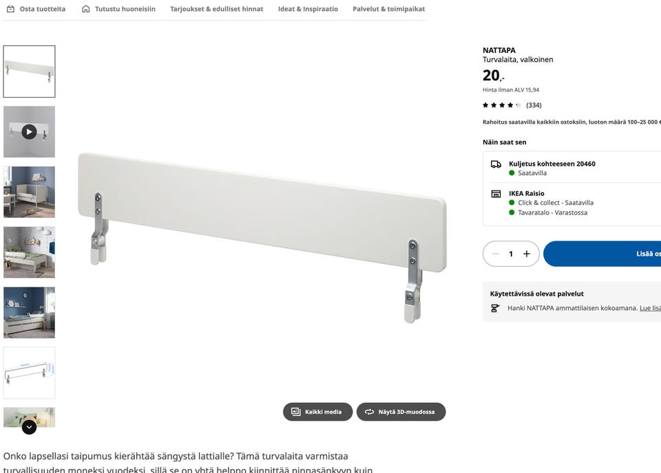Select the first white guard rail thumbnail

click(29, 71)
